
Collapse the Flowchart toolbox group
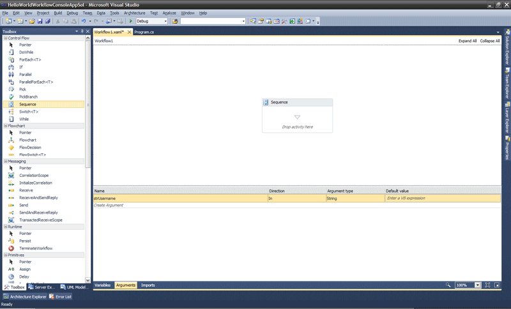tap(6, 126)
